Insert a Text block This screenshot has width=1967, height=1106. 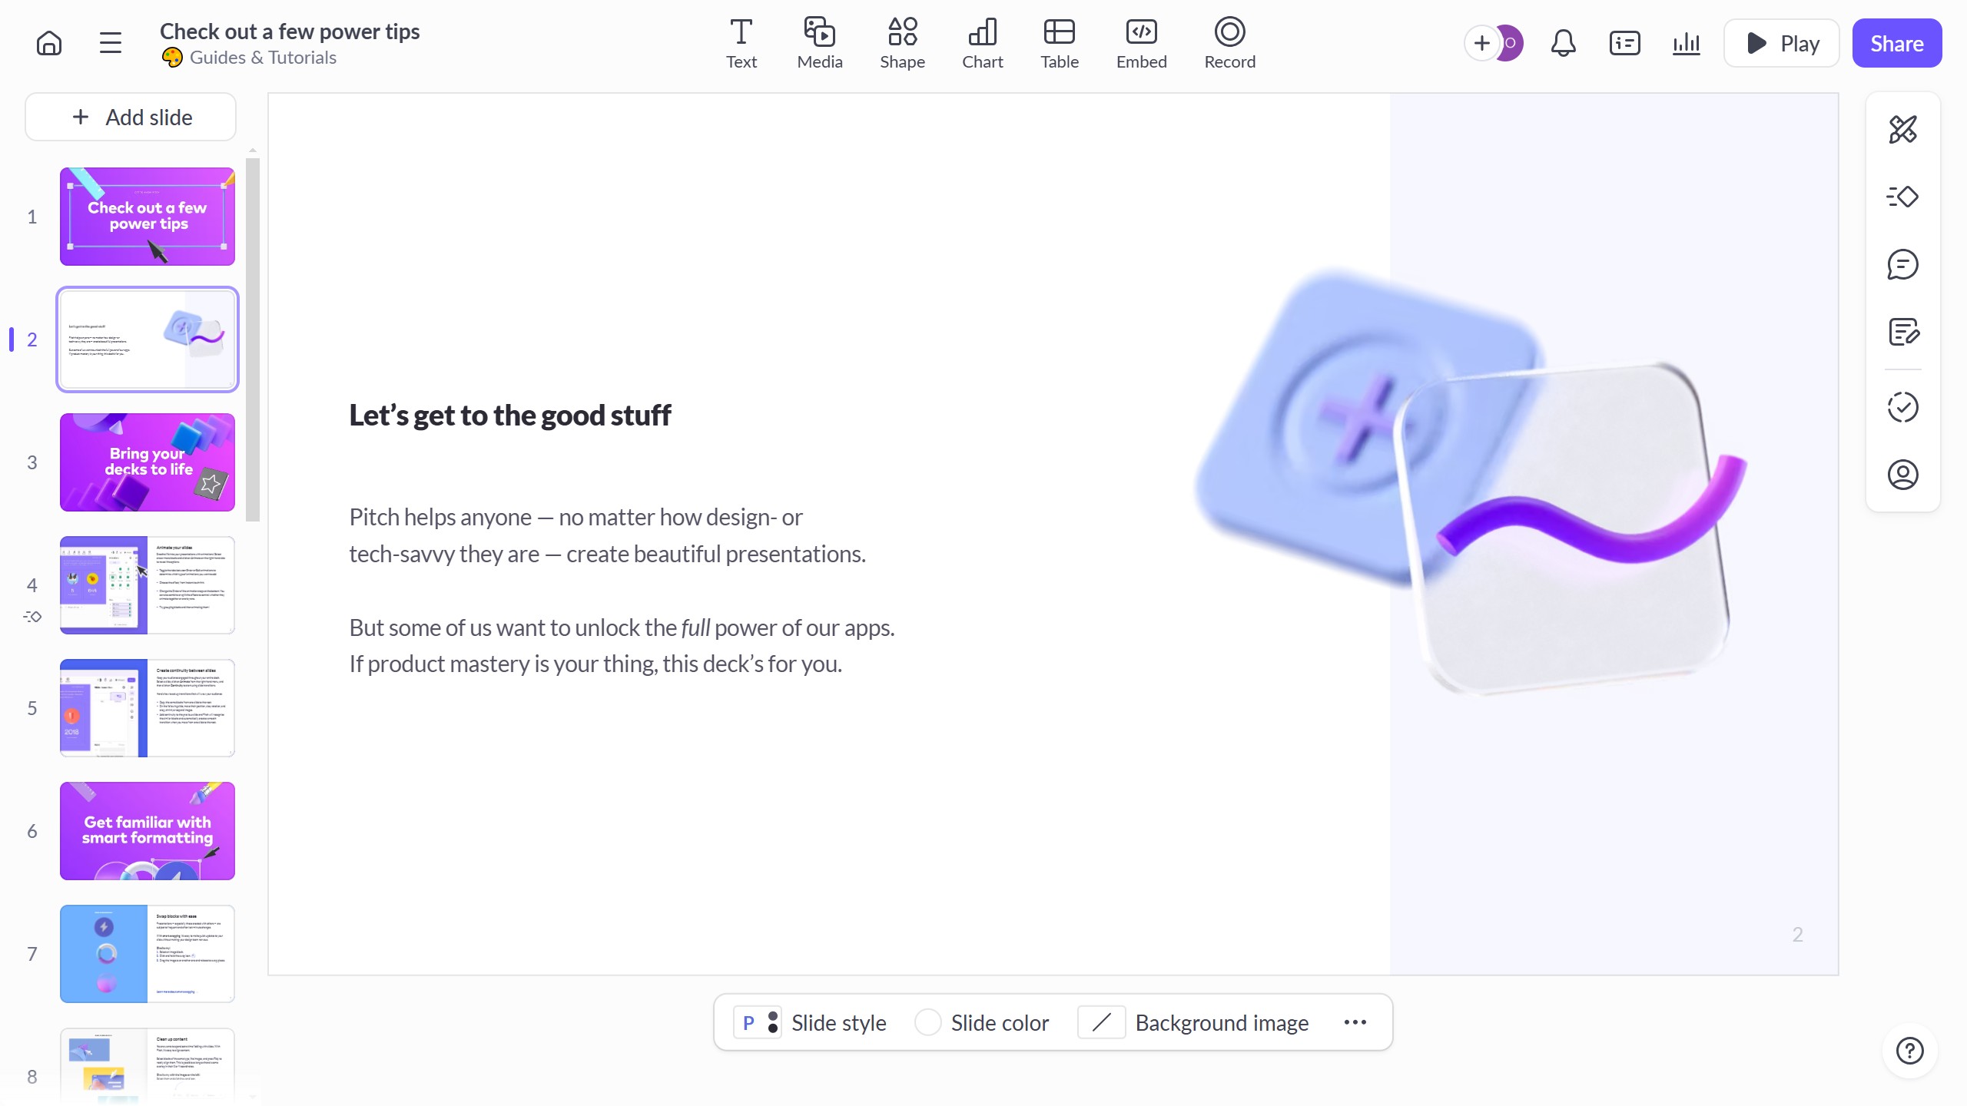pyautogui.click(x=741, y=44)
